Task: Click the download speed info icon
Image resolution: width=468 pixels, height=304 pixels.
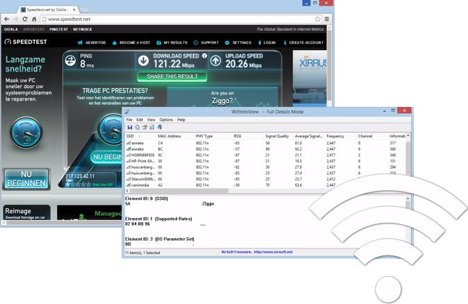Action: tap(204, 56)
